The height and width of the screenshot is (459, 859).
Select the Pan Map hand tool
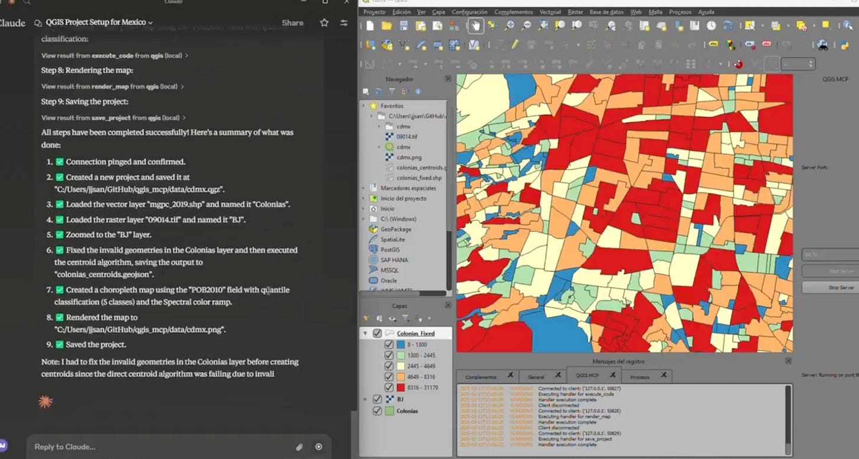point(476,25)
